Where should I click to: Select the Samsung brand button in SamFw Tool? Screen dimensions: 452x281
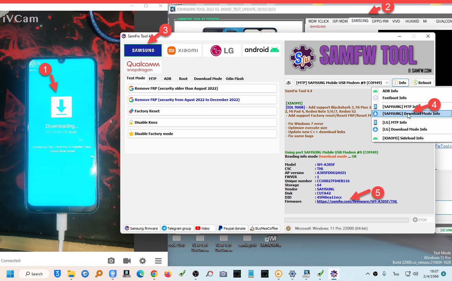(x=143, y=50)
